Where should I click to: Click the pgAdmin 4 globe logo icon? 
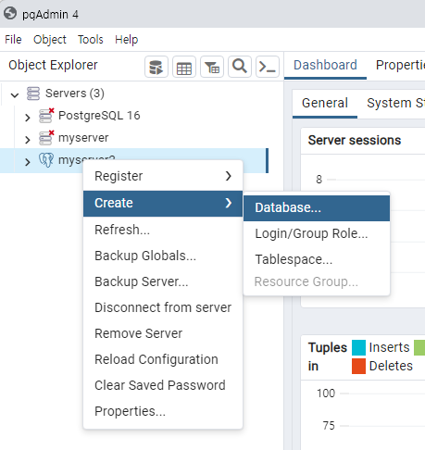pos(10,13)
